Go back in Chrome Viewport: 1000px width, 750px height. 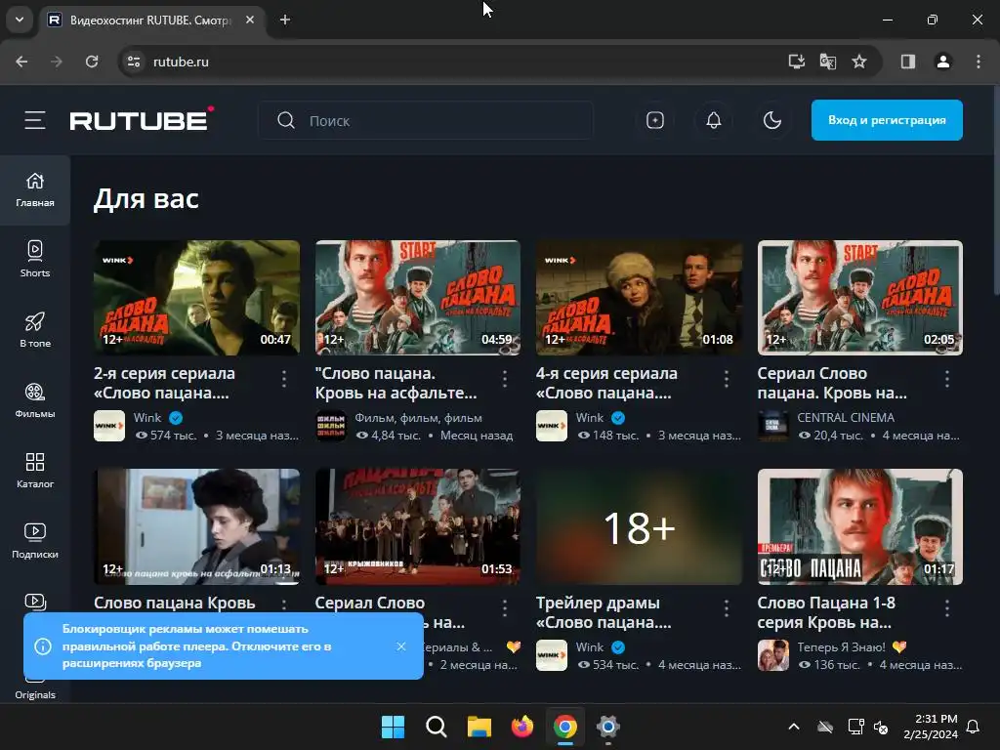[x=21, y=62]
